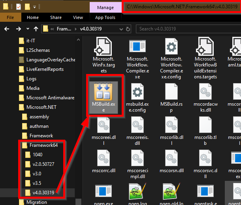Image resolution: width=241 pixels, height=205 pixels.
Task: Select the ngentask.exe file
Action: pos(205,195)
